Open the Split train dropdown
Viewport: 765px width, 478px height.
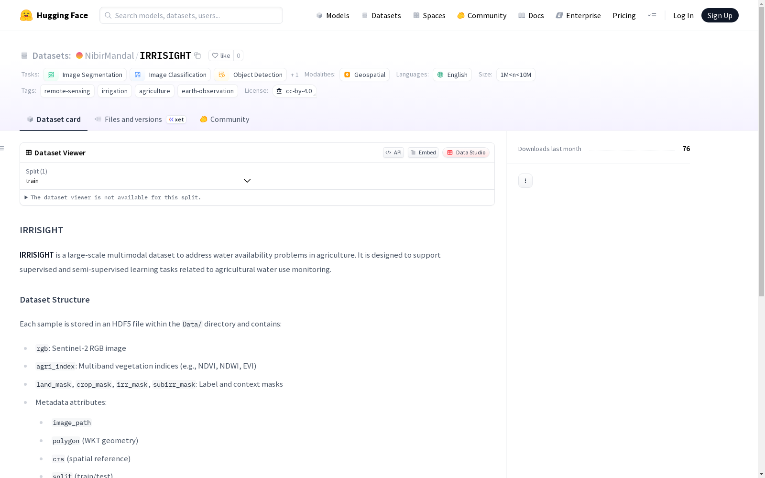(x=138, y=176)
